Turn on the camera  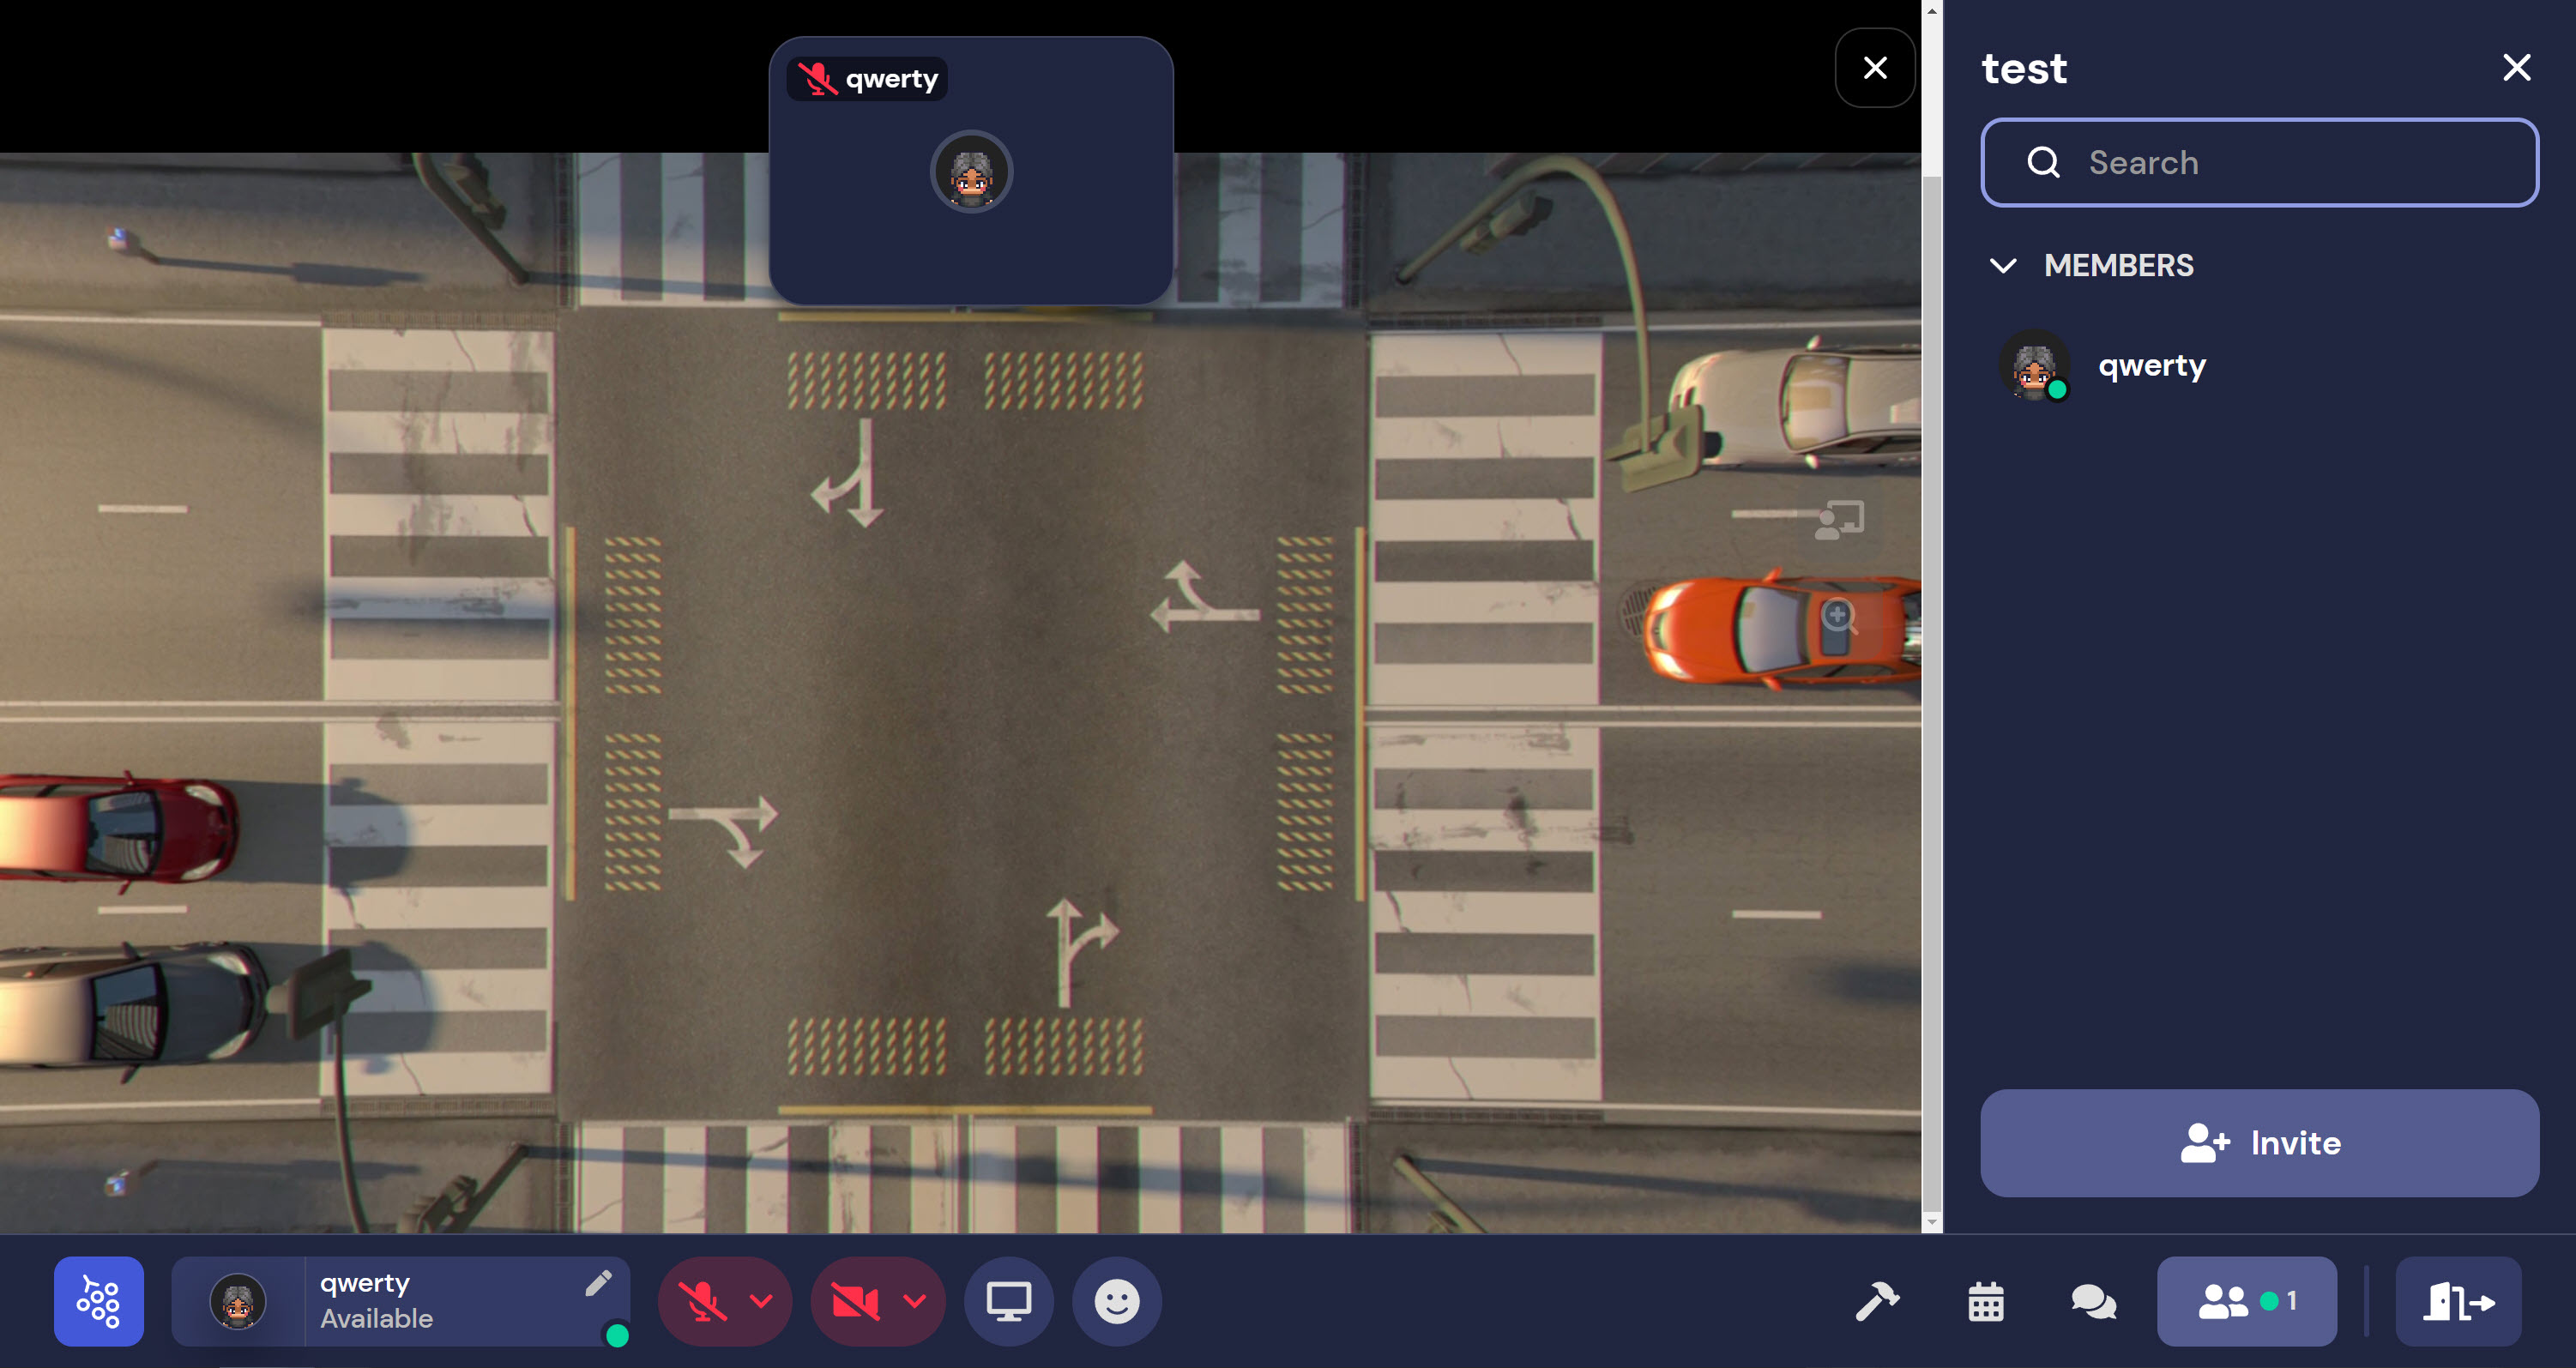(x=855, y=1301)
